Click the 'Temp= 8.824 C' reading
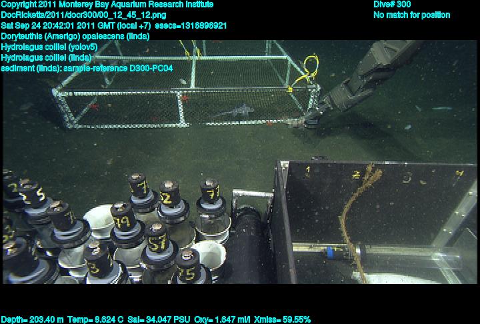 (95, 319)
